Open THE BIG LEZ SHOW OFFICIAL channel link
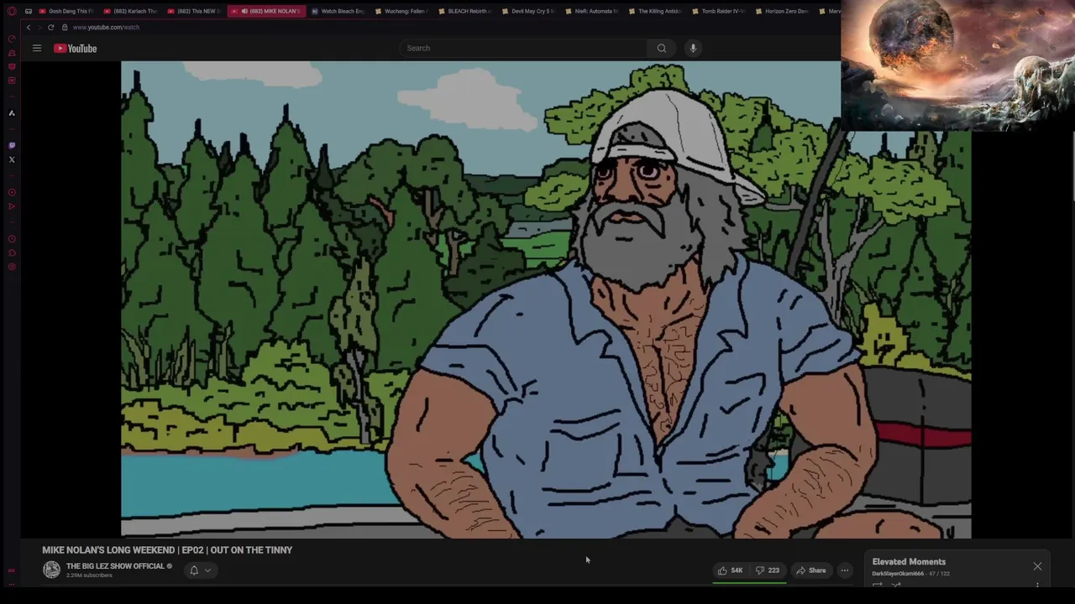 [115, 566]
